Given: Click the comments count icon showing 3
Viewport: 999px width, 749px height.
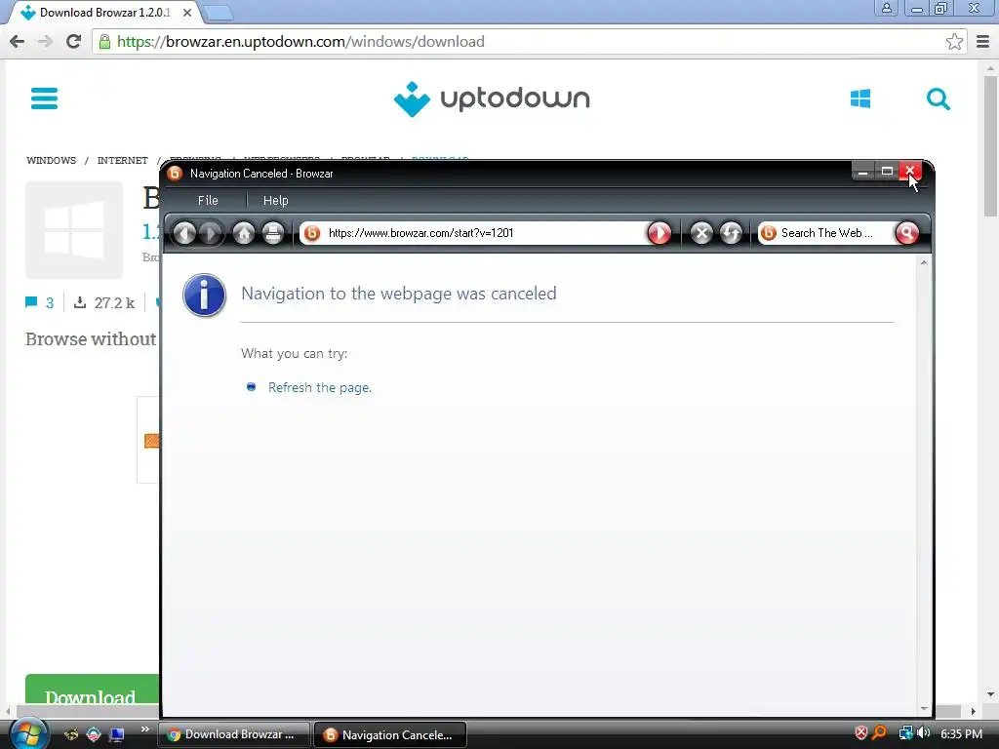Looking at the screenshot, I should (39, 302).
